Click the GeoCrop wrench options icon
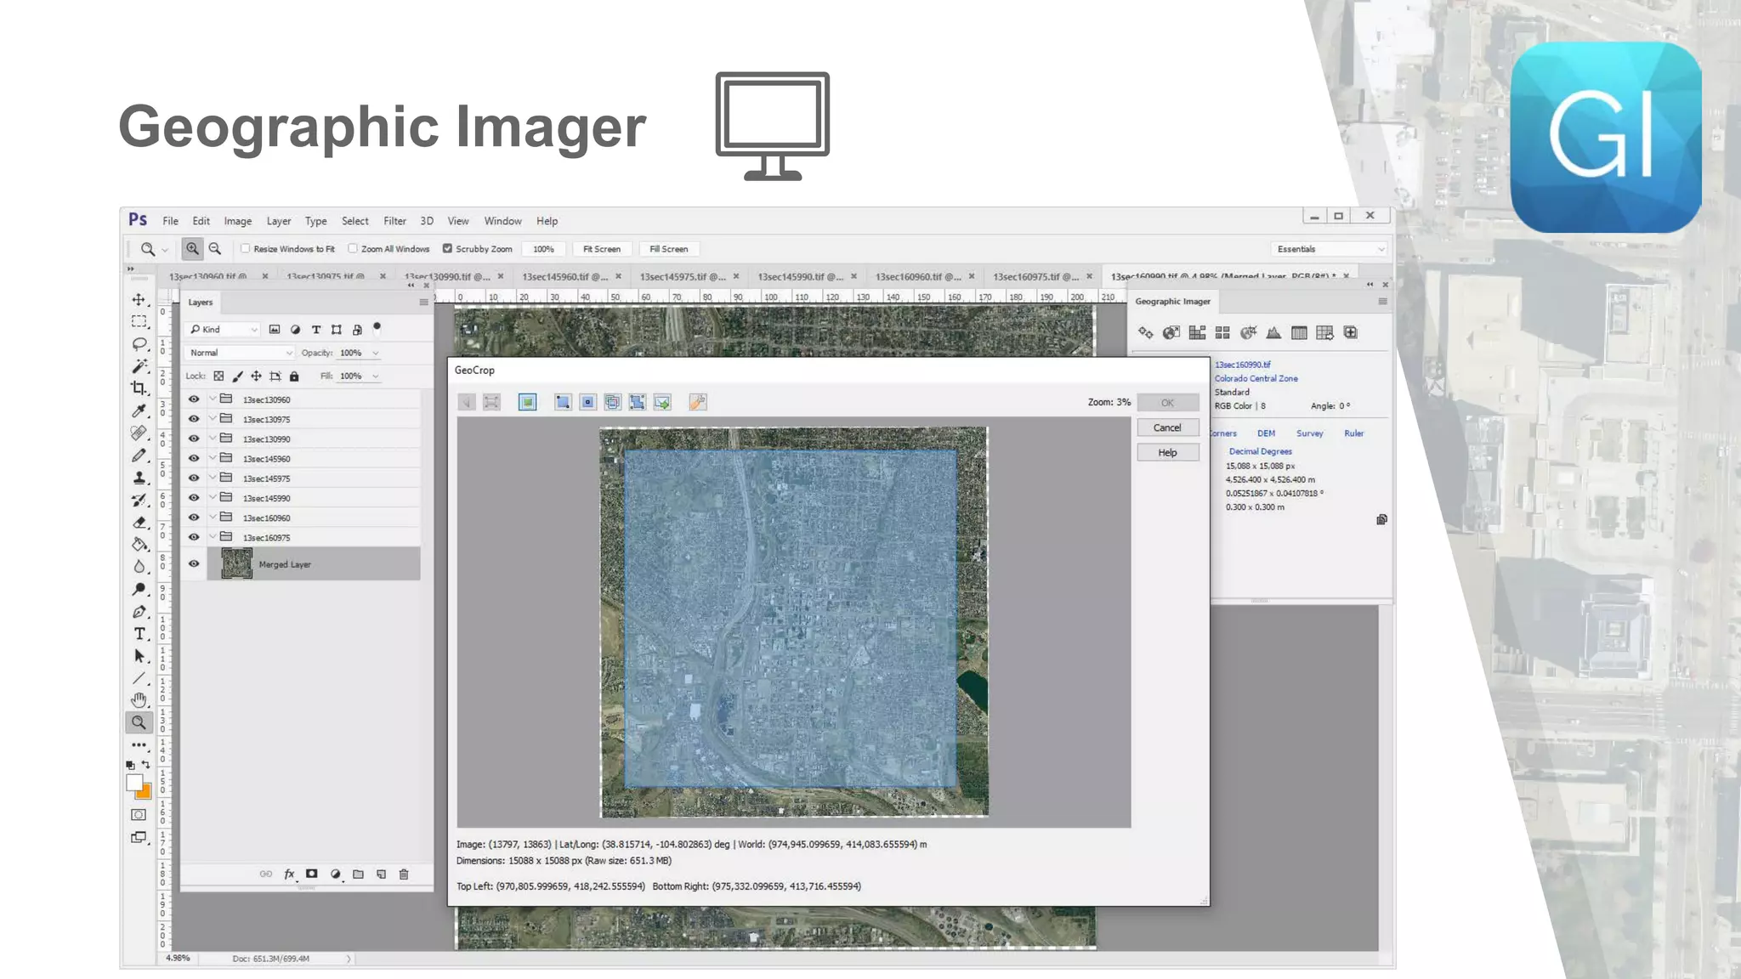The image size is (1741, 979). 697,402
